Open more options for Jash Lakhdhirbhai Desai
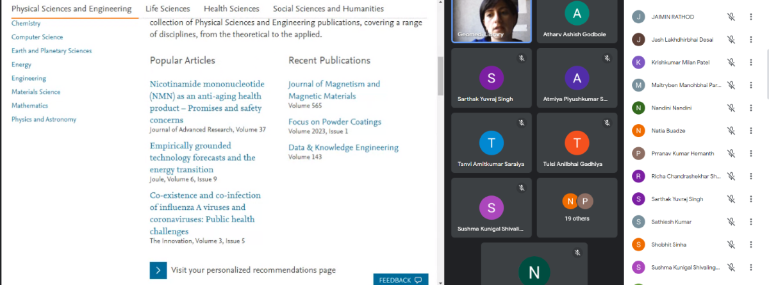The height and width of the screenshot is (285, 769). coord(751,40)
